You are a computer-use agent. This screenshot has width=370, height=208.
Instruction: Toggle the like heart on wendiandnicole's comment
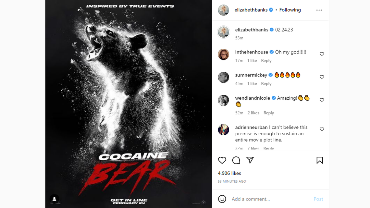tap(322, 100)
